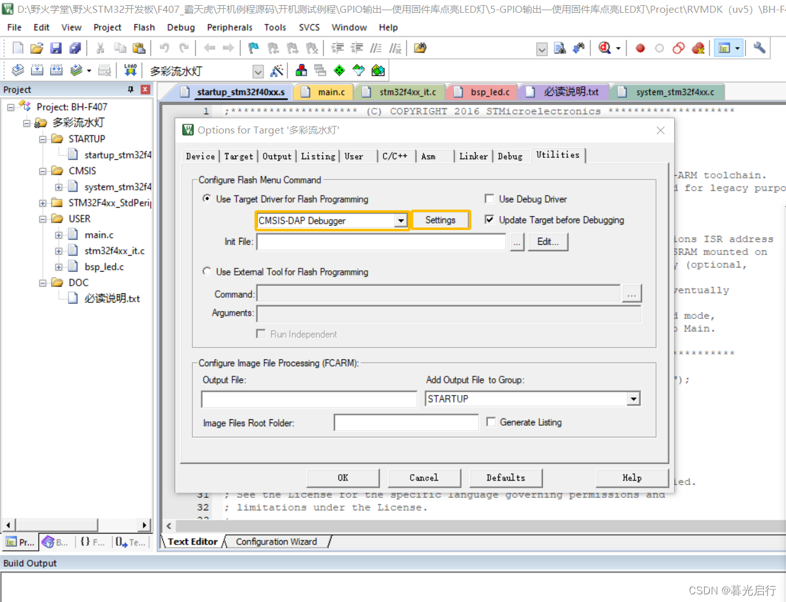This screenshot has width=786, height=602.
Task: Browse for Init File with the ... button
Action: tap(517, 242)
